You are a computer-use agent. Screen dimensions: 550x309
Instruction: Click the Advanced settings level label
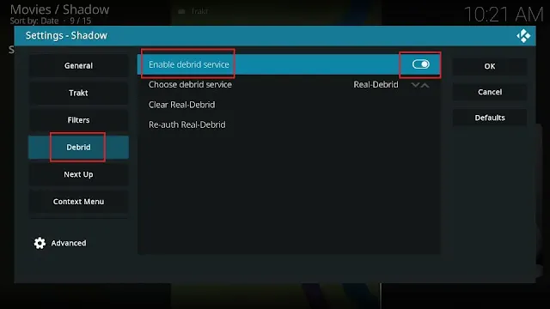(69, 243)
